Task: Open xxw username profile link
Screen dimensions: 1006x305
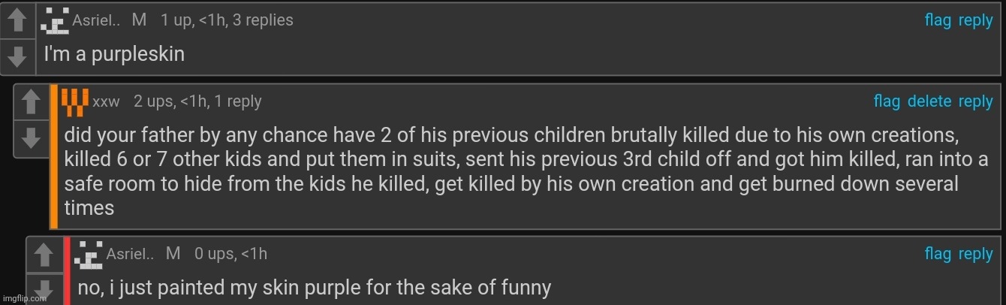Action: coord(106,102)
